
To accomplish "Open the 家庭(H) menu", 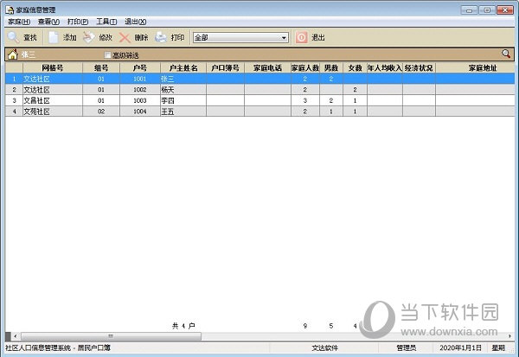I will pyautogui.click(x=19, y=22).
